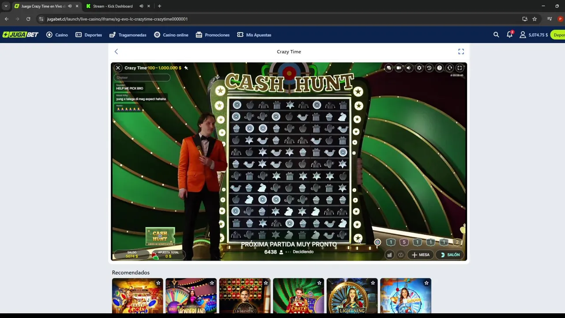
Task: Click the Chatear chat input field
Action: pos(142,78)
